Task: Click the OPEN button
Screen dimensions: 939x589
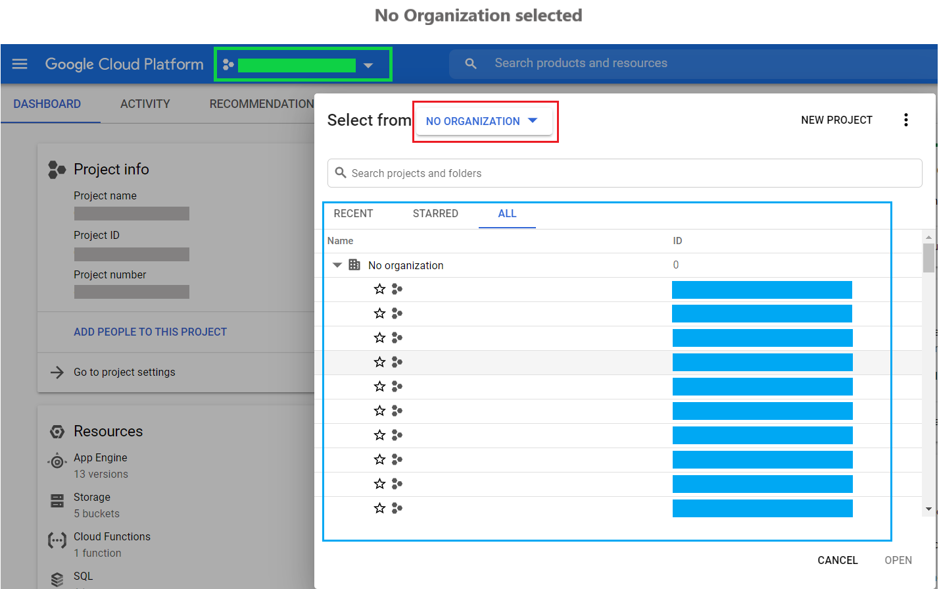Action: (x=898, y=560)
